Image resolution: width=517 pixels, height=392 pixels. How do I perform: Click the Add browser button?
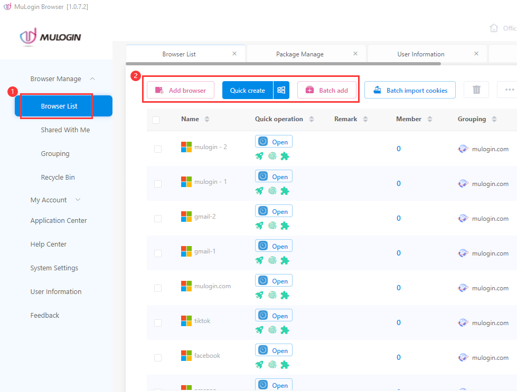coord(181,90)
